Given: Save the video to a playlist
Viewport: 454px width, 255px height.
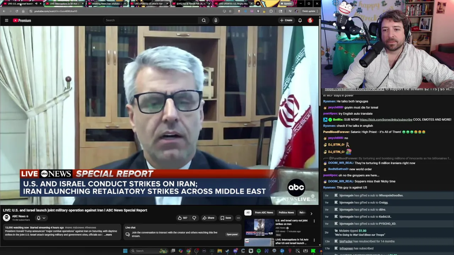Looking at the screenshot, I should tap(226, 218).
